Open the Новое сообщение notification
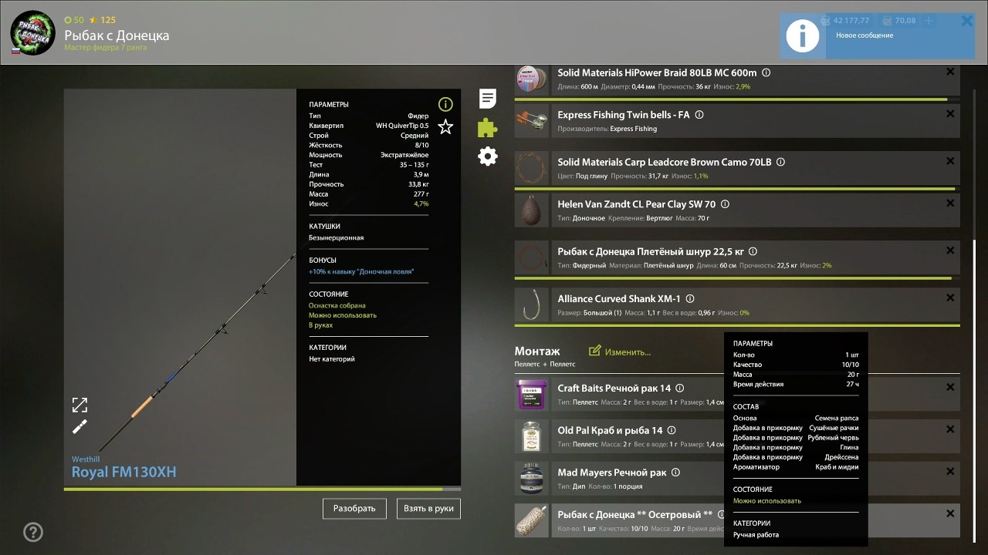 click(878, 35)
